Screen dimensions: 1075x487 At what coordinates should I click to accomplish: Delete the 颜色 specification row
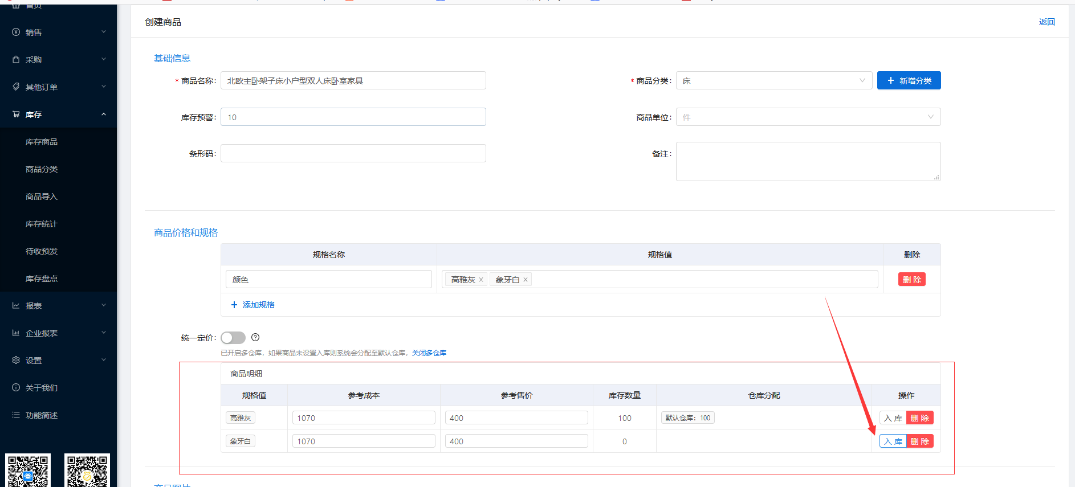pyautogui.click(x=911, y=280)
